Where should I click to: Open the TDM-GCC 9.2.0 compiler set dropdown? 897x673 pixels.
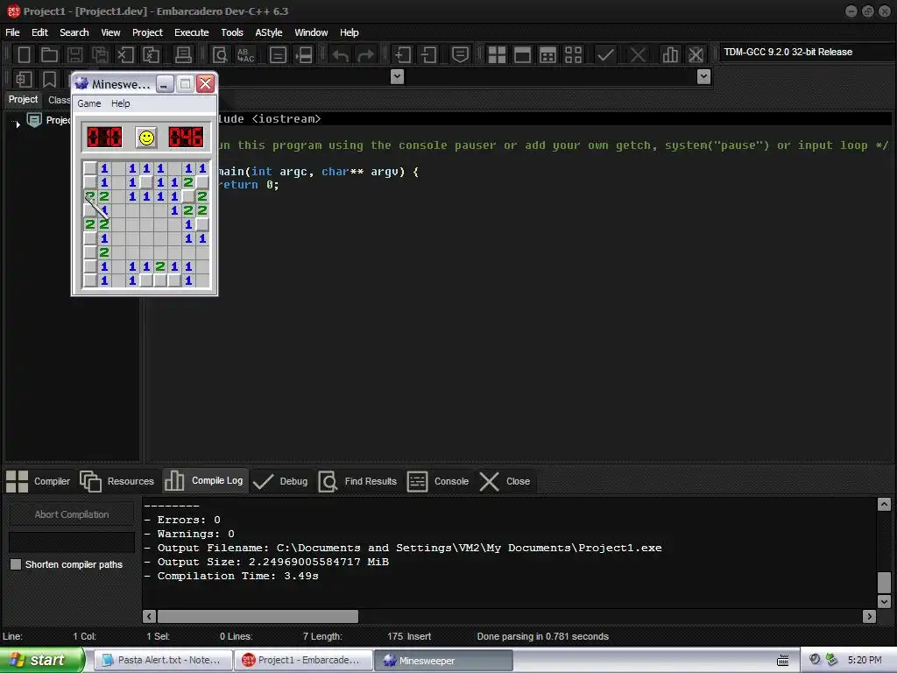coord(807,52)
